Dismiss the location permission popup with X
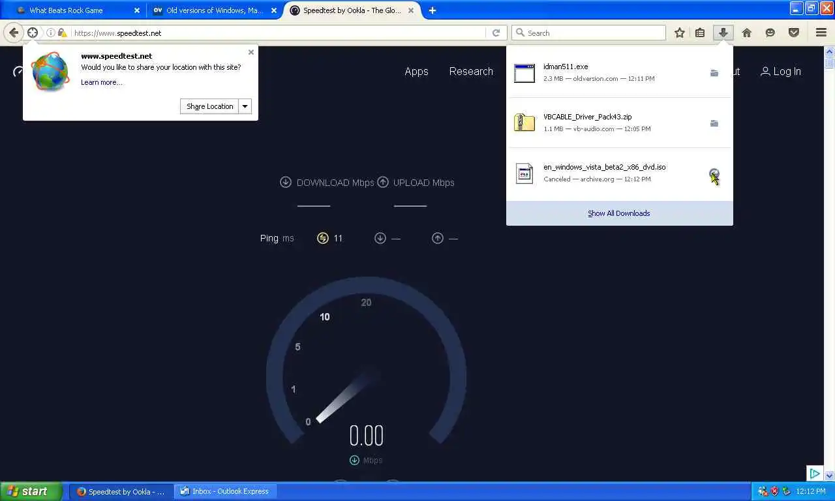Screen dimensions: 835x501 click(x=251, y=52)
